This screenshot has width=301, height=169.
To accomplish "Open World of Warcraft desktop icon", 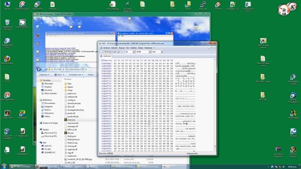I will click(293, 152).
